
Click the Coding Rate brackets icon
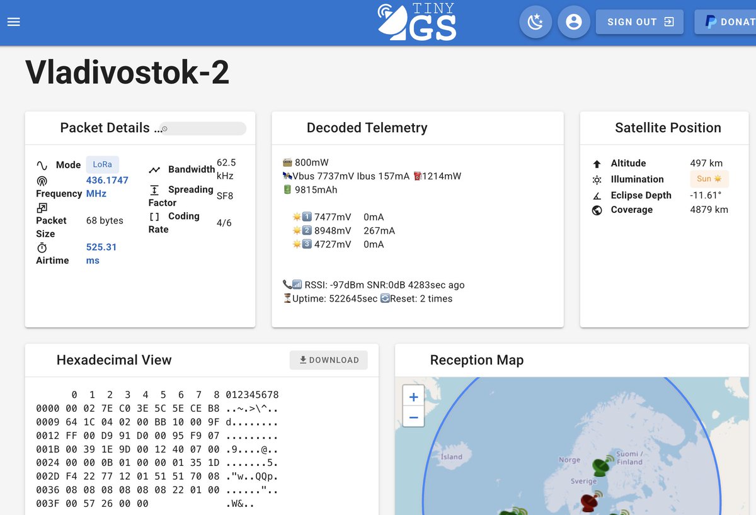154,216
